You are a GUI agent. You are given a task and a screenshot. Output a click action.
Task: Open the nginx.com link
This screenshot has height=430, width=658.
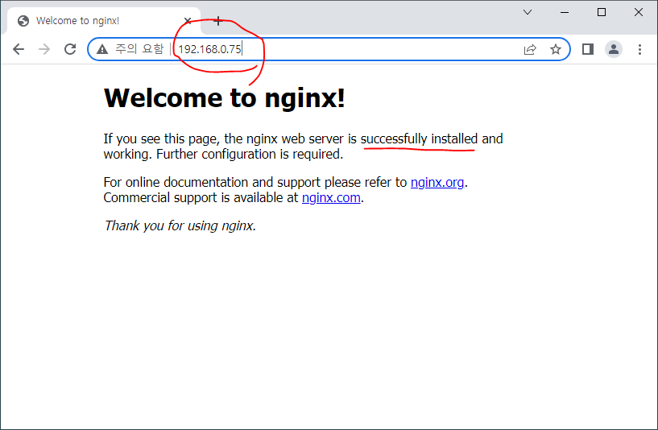click(x=331, y=197)
